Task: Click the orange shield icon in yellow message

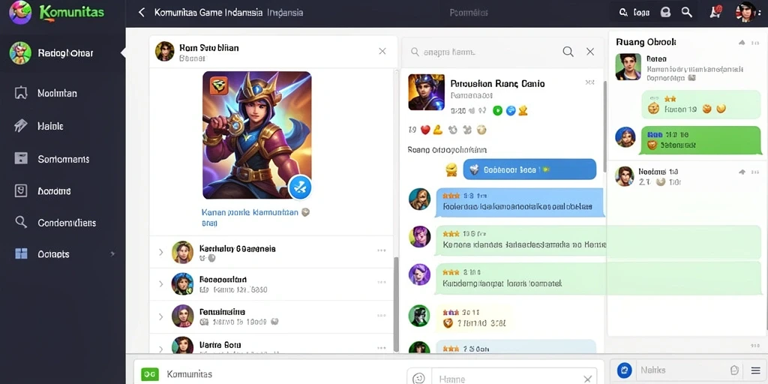Action: tap(447, 323)
